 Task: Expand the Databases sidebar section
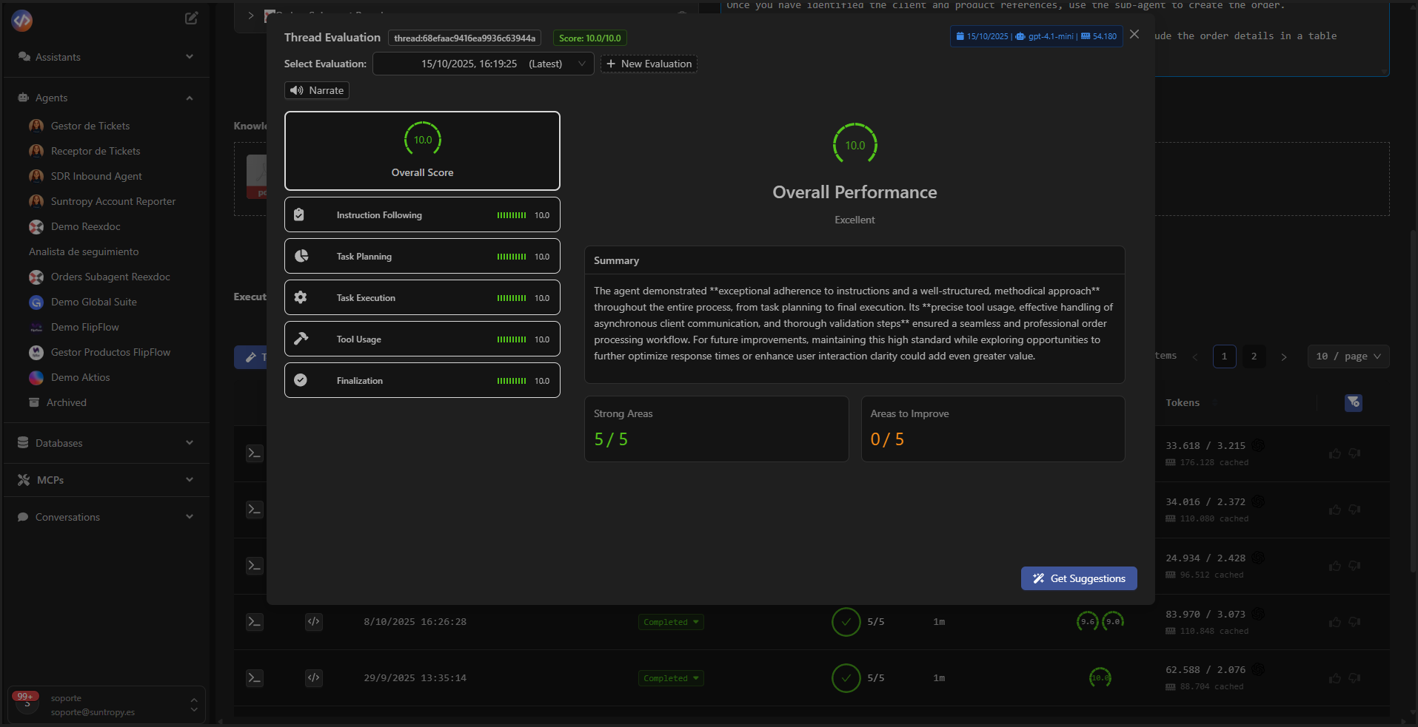coord(105,443)
